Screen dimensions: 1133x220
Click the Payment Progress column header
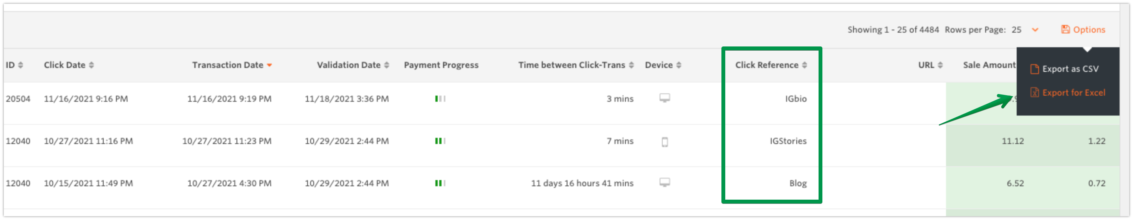441,65
